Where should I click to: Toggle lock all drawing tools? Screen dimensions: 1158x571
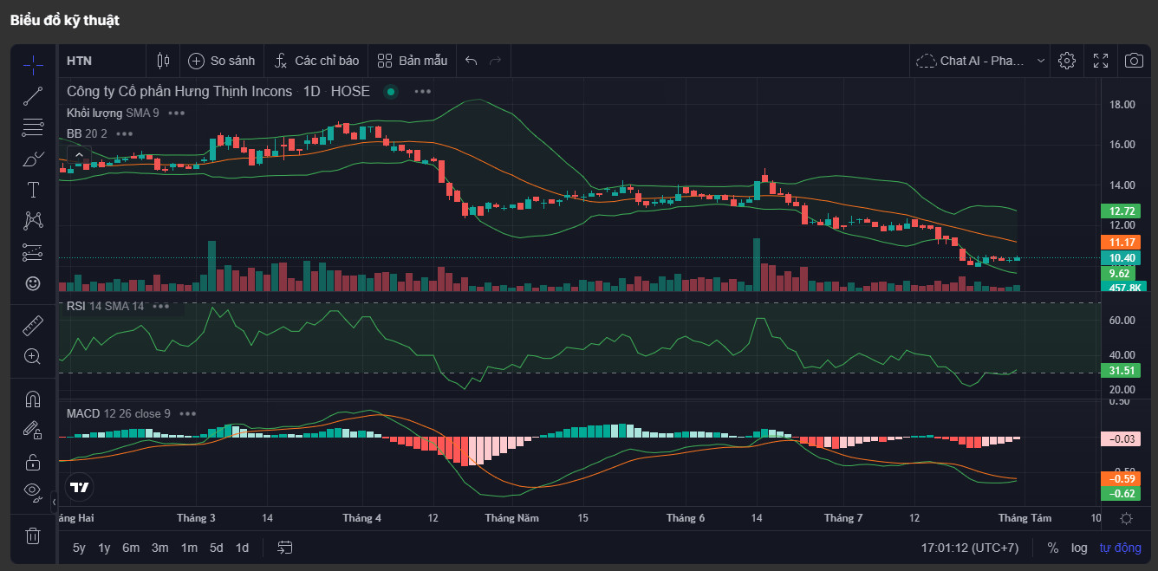click(33, 462)
